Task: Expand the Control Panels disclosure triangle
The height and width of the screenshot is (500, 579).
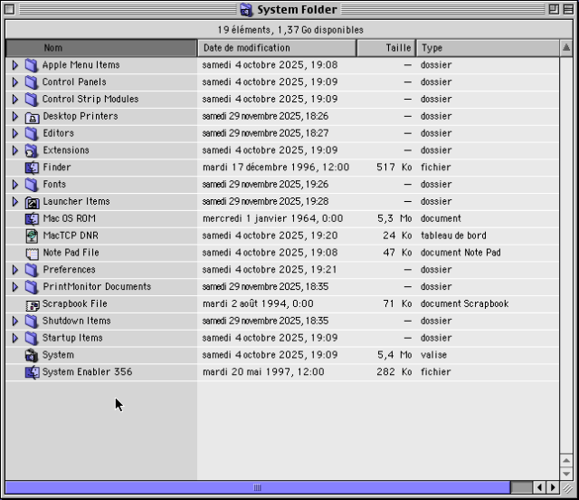Action: [x=14, y=82]
